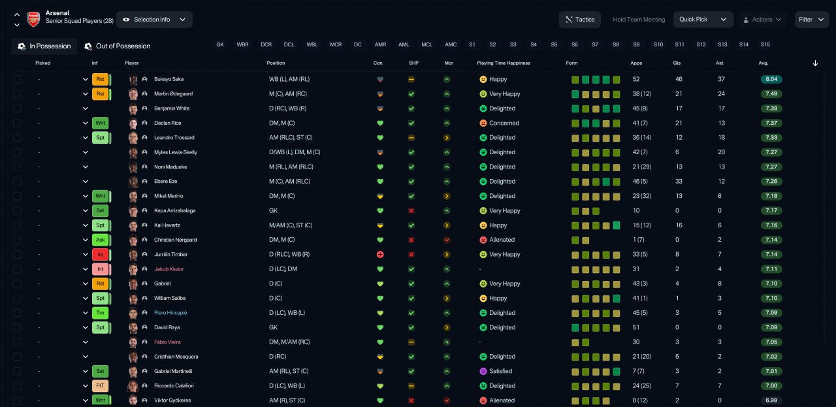Screen dimensions: 836x407
Task: Sort the table by the Apps column
Action: coord(636,63)
